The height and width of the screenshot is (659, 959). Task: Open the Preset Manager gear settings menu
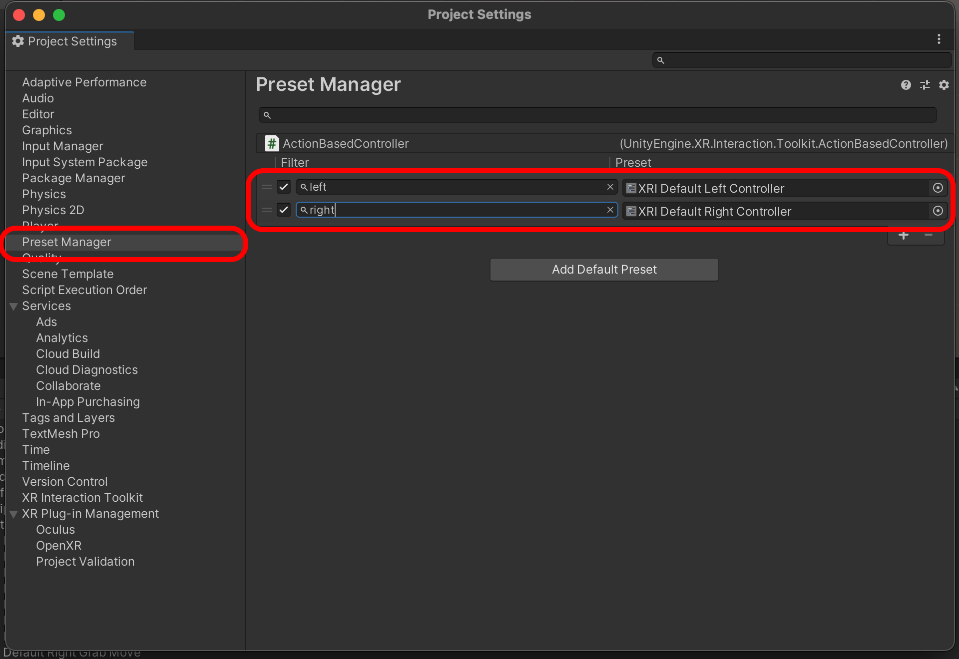coord(944,85)
